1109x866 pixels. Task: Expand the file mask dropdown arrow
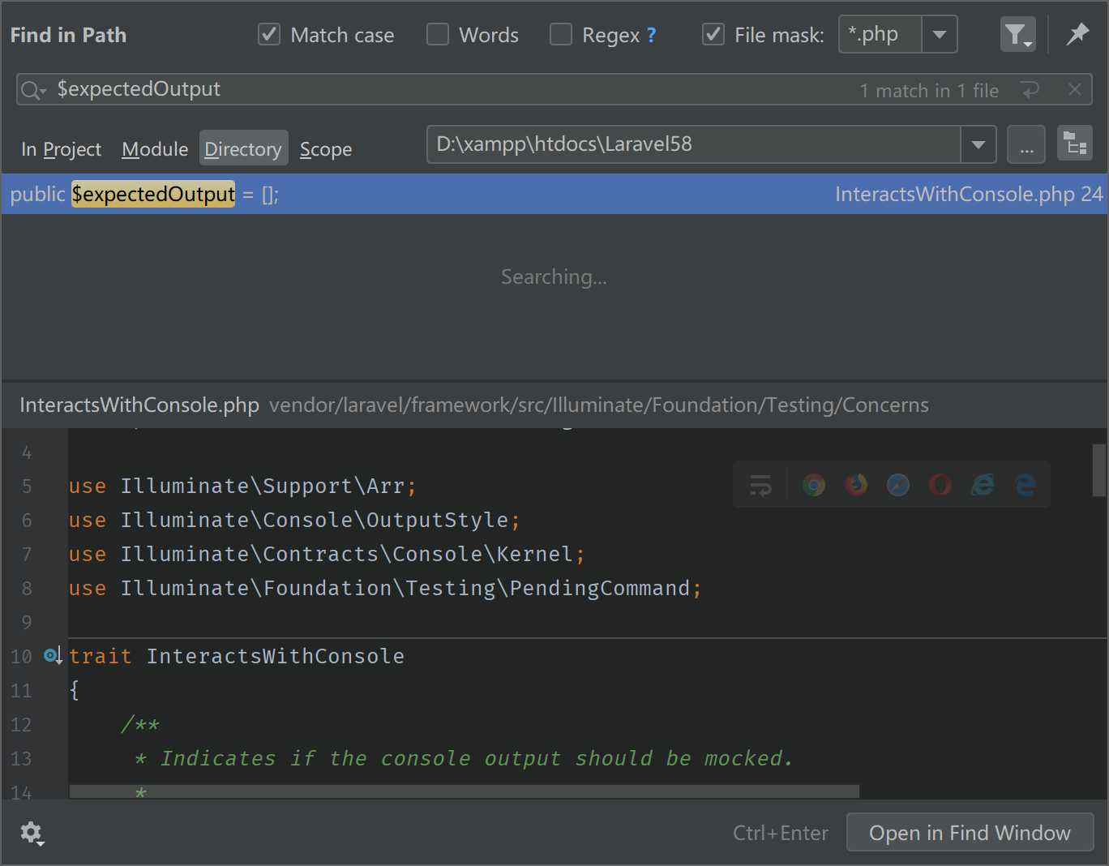click(x=940, y=35)
